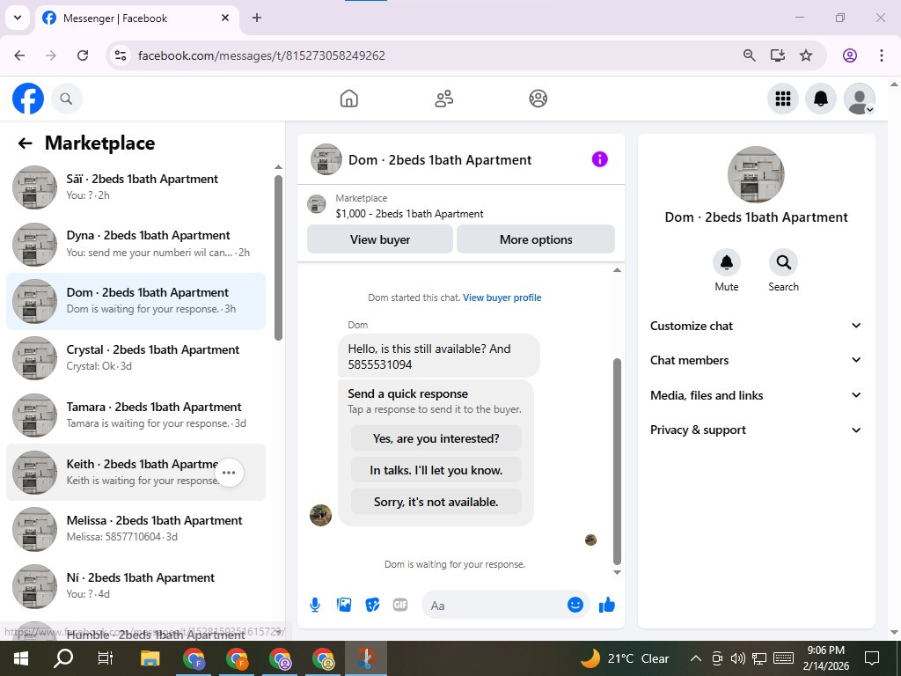The height and width of the screenshot is (676, 901).
Task: Open Windows taskbar search
Action: (x=63, y=658)
